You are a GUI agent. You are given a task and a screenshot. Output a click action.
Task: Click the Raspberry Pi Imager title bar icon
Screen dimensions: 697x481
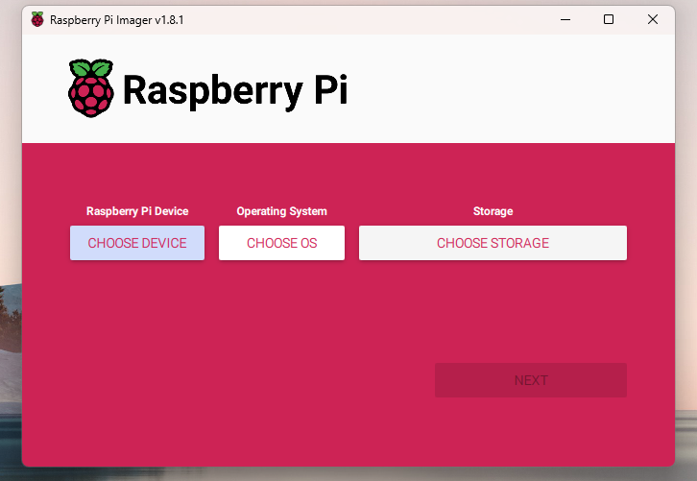37,19
